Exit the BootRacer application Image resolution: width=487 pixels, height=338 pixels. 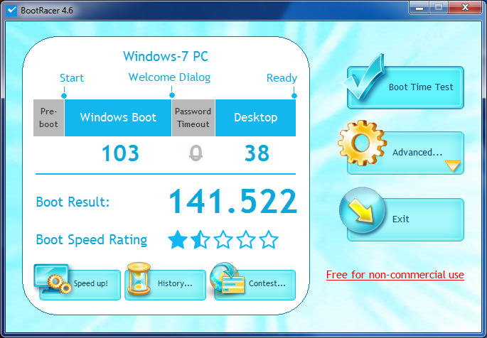[405, 219]
